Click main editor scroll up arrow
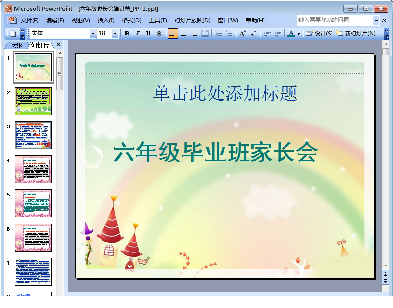 click(386, 44)
